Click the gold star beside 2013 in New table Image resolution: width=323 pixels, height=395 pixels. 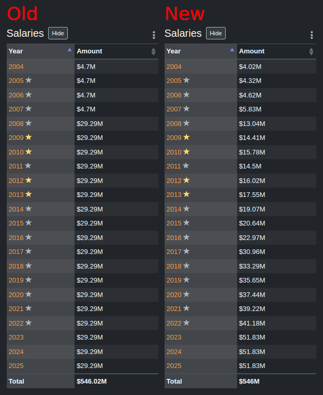tap(186, 194)
